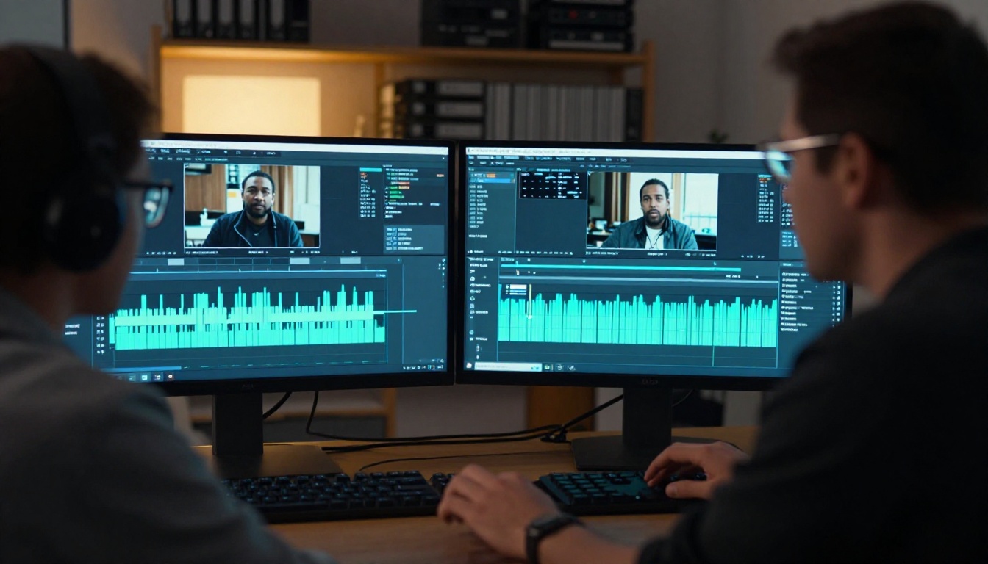Click the video preview on the left monitor

pos(252,206)
